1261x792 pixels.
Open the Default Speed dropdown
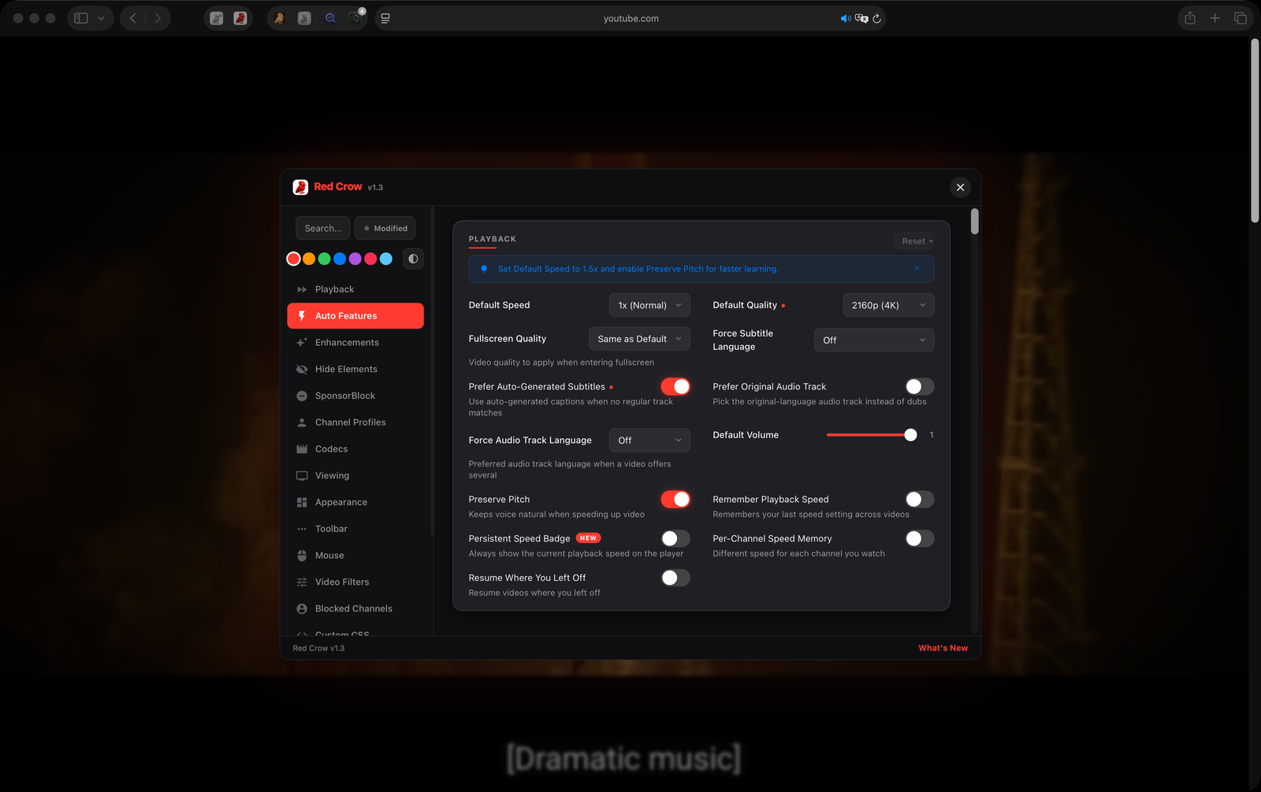point(649,305)
